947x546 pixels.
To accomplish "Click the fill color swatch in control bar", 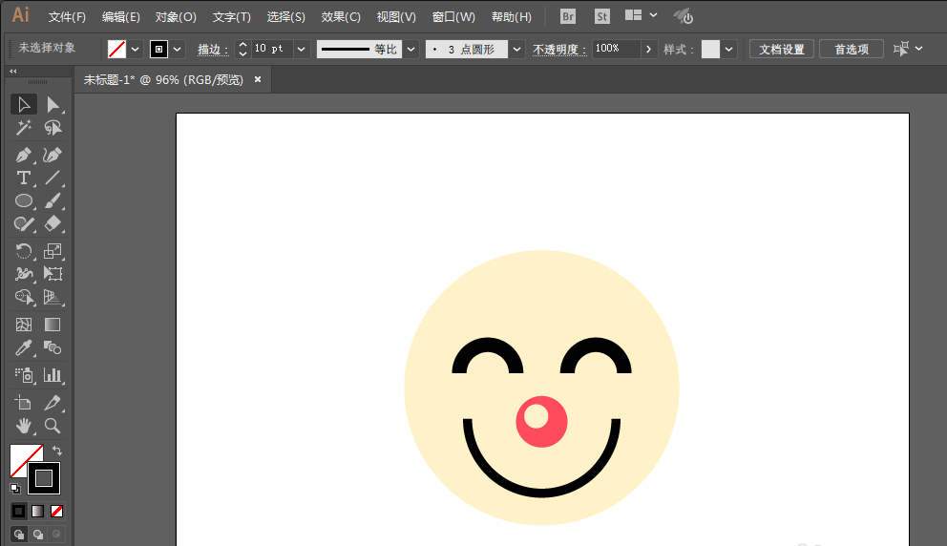I will point(116,49).
